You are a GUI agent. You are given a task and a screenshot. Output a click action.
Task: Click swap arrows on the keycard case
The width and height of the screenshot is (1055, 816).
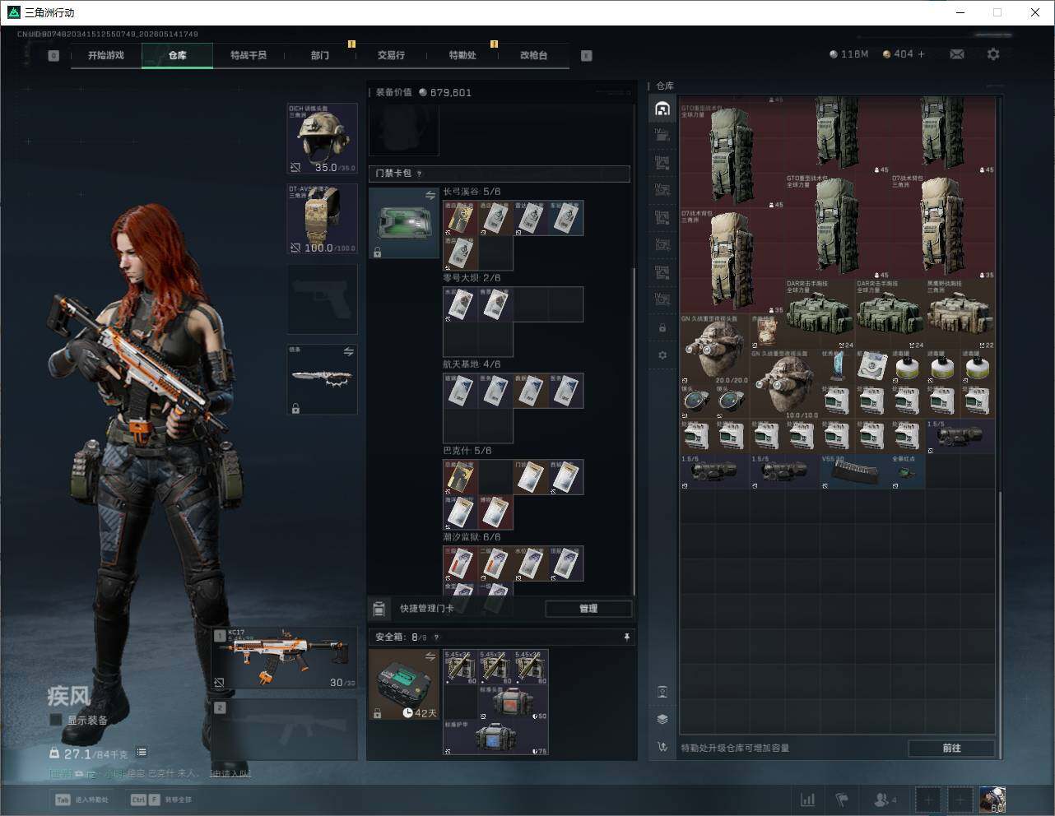pyautogui.click(x=430, y=195)
